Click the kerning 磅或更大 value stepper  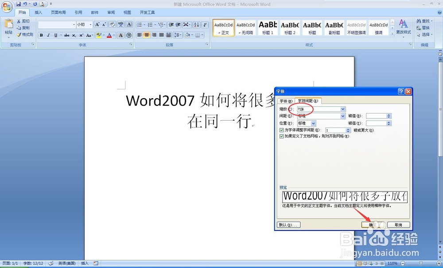pyautogui.click(x=348, y=130)
